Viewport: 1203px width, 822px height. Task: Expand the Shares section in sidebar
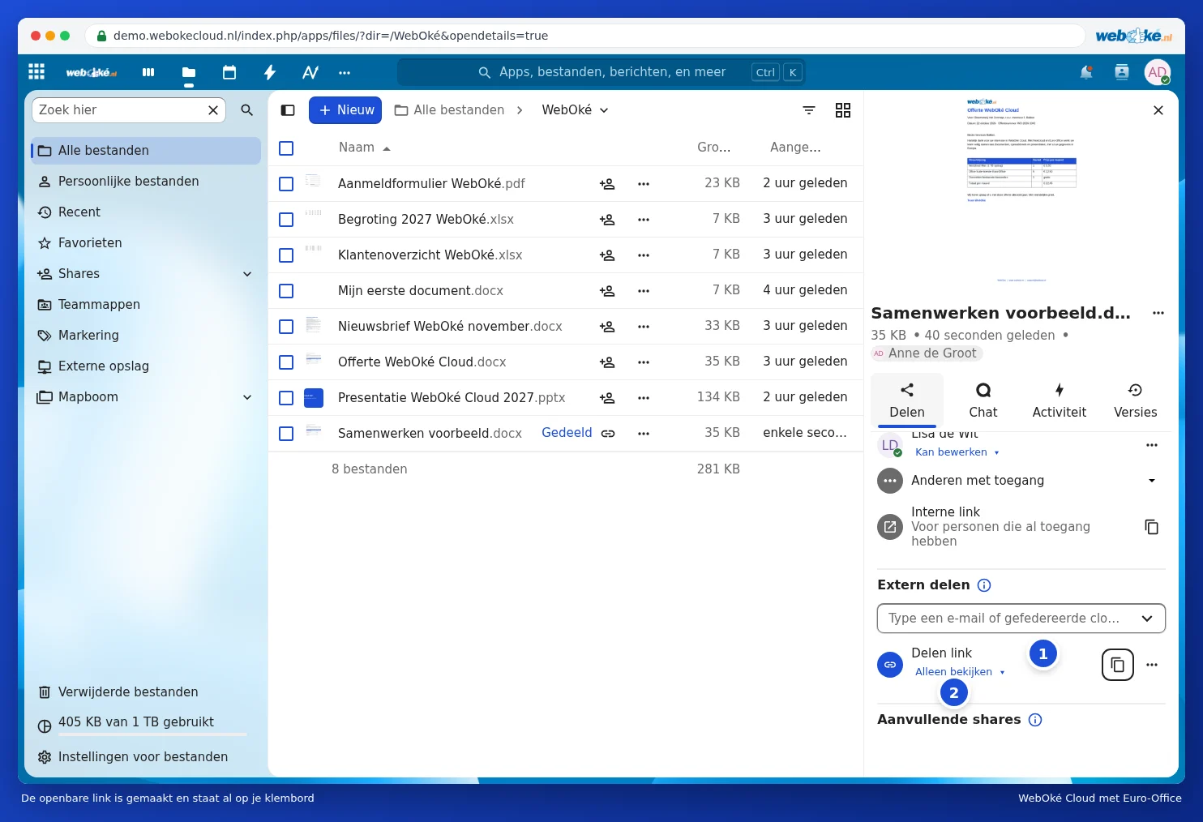(x=247, y=274)
